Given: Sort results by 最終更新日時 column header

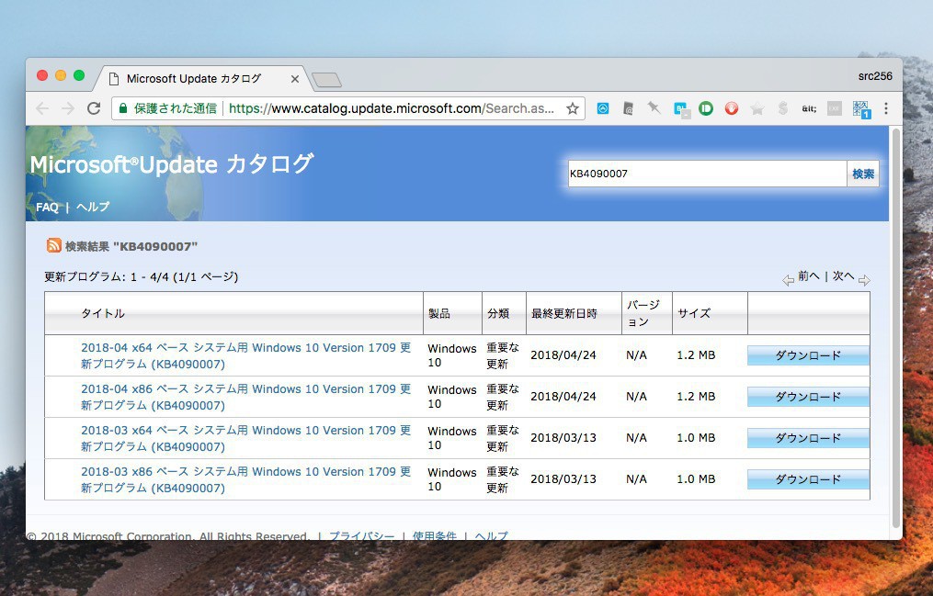Looking at the screenshot, I should coord(563,313).
